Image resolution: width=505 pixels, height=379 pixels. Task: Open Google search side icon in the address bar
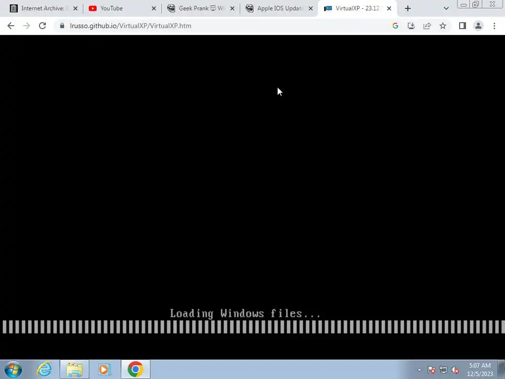pyautogui.click(x=396, y=26)
